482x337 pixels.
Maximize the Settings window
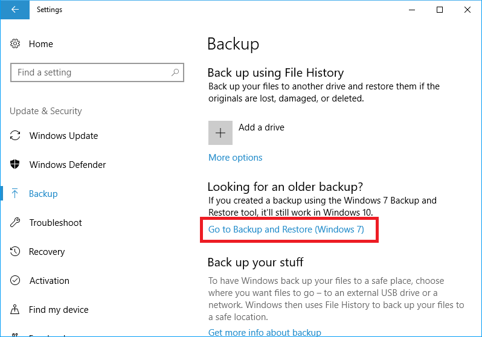[440, 10]
